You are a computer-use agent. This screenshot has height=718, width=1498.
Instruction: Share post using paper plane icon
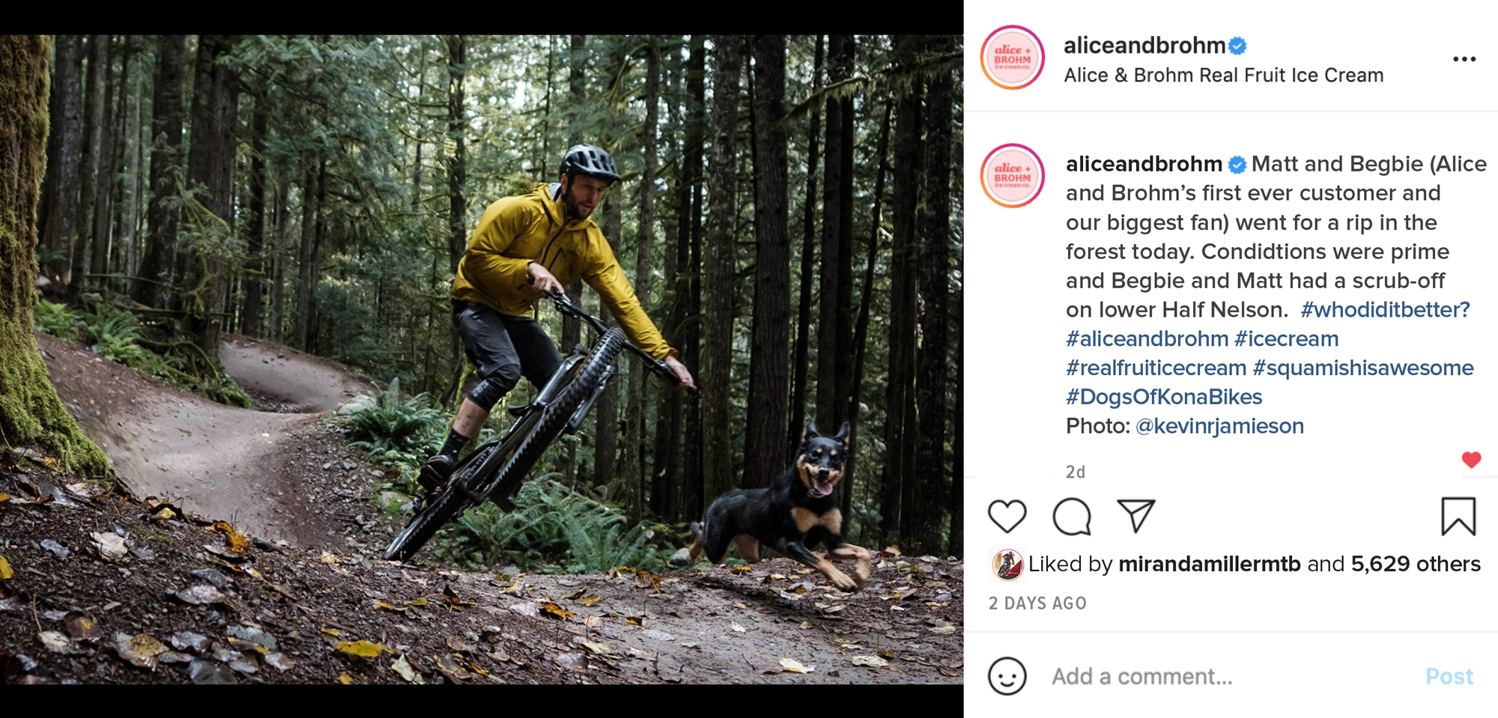click(1135, 516)
